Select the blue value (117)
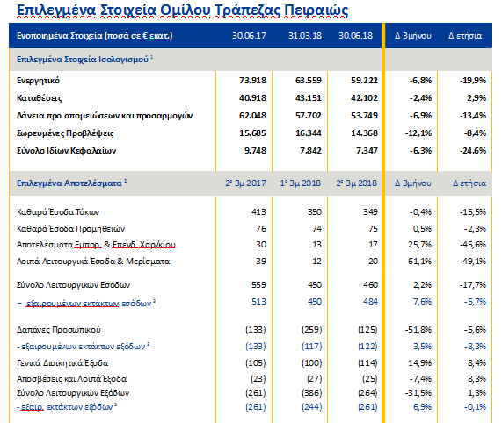 (x=311, y=347)
